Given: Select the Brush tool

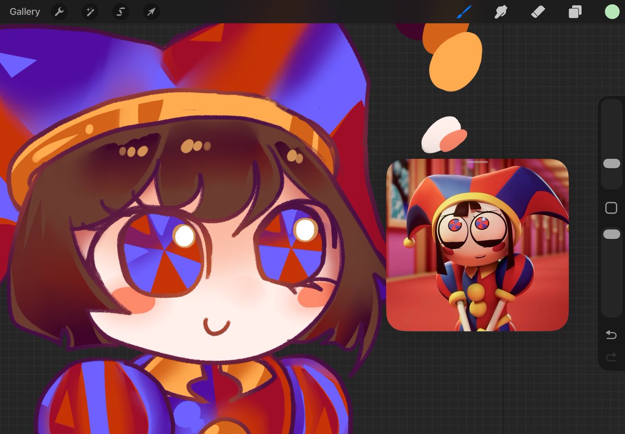Looking at the screenshot, I should coord(464,11).
